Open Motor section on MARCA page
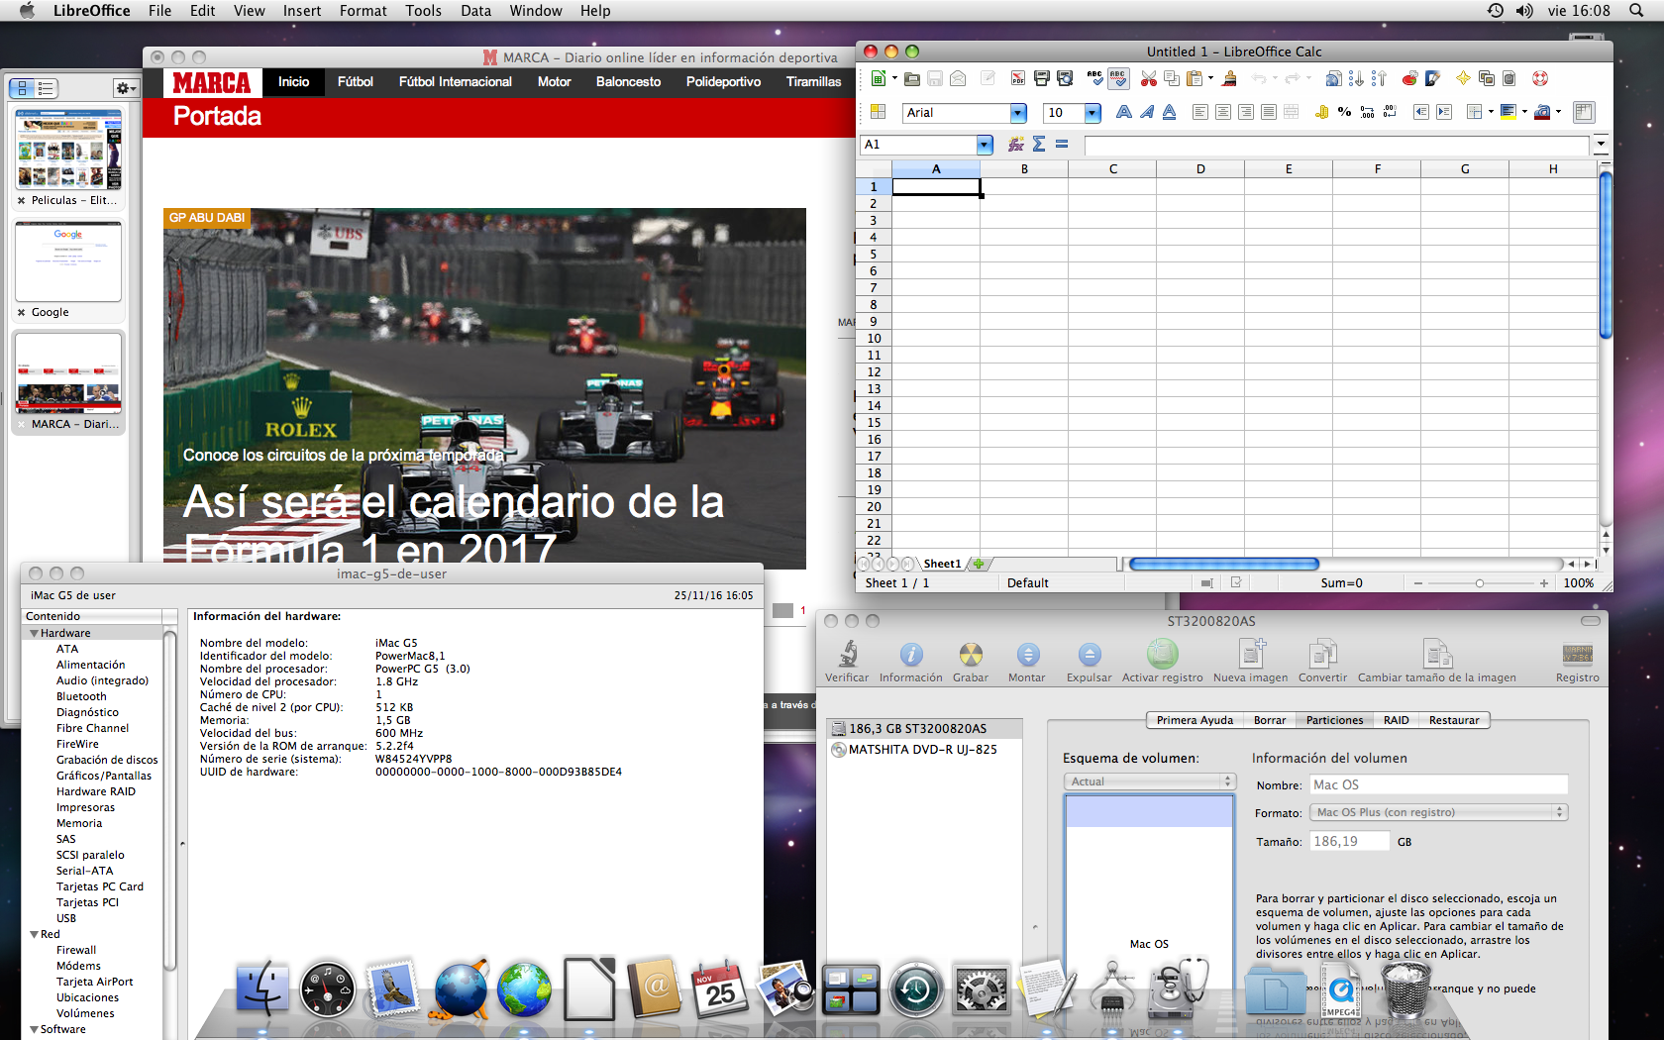This screenshot has height=1040, width=1664. pyautogui.click(x=554, y=82)
